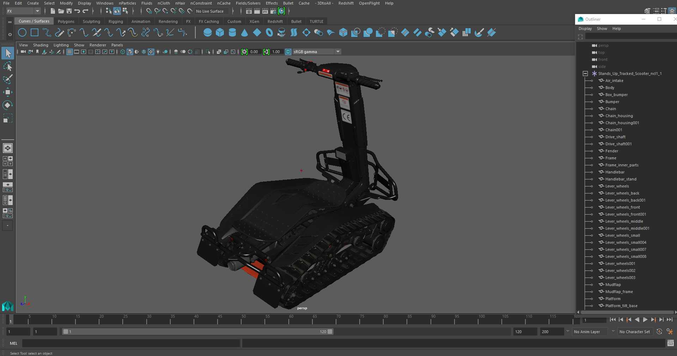677x356 pixels.
Task: Switch to single perspective pane layout
Action: (8, 148)
